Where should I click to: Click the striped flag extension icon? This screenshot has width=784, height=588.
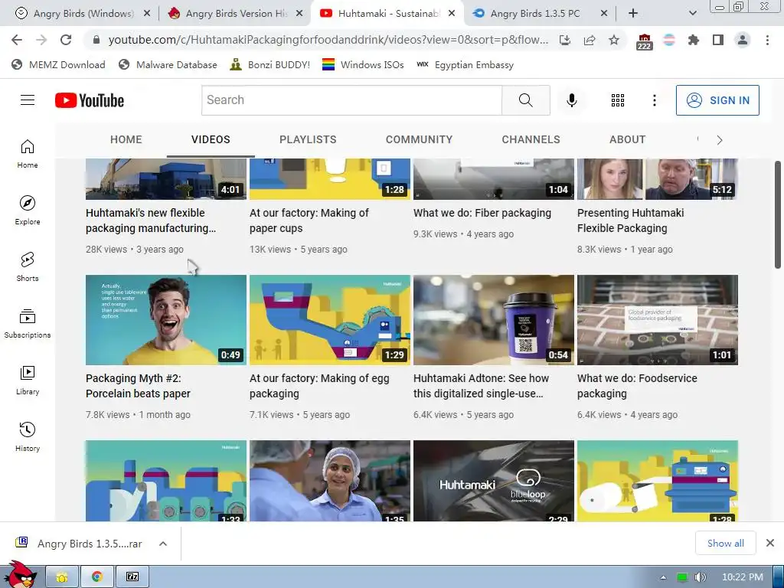click(x=669, y=40)
